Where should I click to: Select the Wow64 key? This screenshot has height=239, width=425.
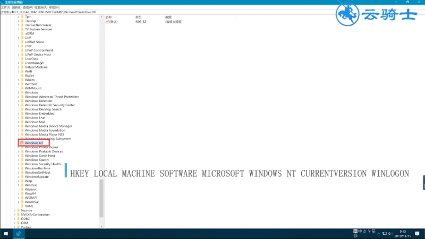click(30, 193)
